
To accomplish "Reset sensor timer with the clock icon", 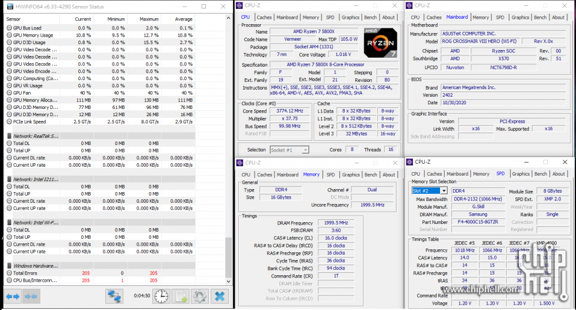I will [x=161, y=296].
